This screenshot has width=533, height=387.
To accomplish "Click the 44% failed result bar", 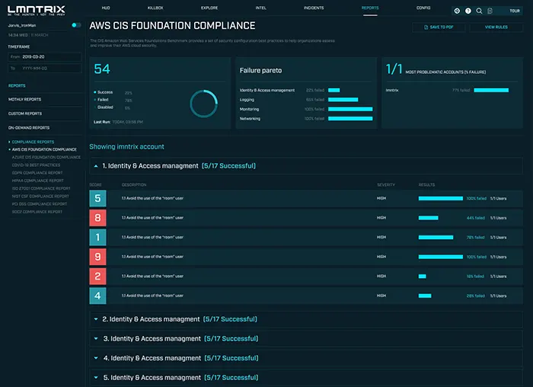I will coord(428,218).
